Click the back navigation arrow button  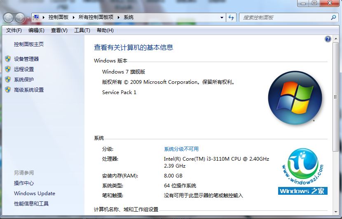point(9,18)
